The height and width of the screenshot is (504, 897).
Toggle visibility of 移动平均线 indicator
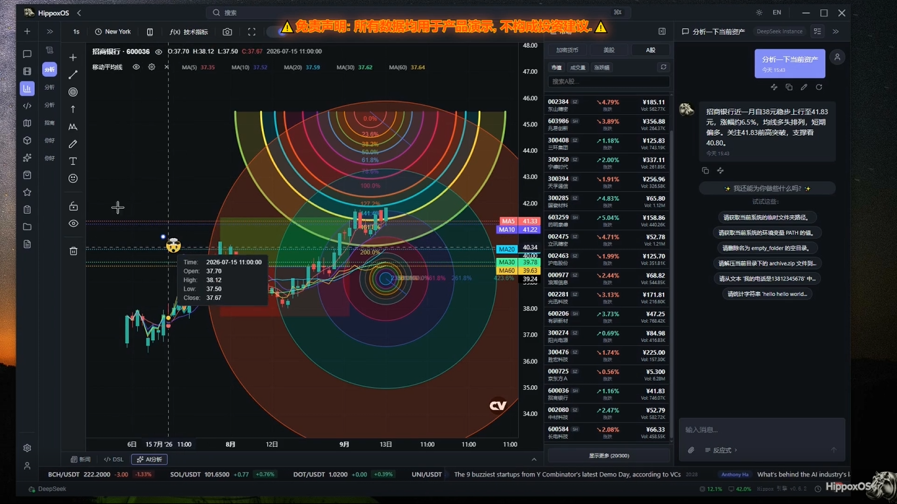(137, 67)
